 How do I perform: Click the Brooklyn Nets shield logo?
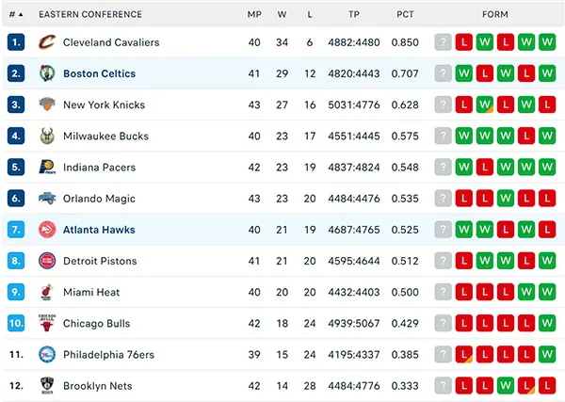pyautogui.click(x=47, y=385)
